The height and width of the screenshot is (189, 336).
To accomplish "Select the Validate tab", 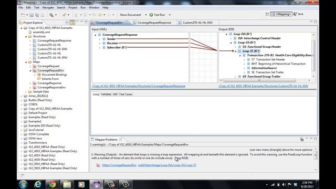I will pyautogui.click(x=106, y=94).
